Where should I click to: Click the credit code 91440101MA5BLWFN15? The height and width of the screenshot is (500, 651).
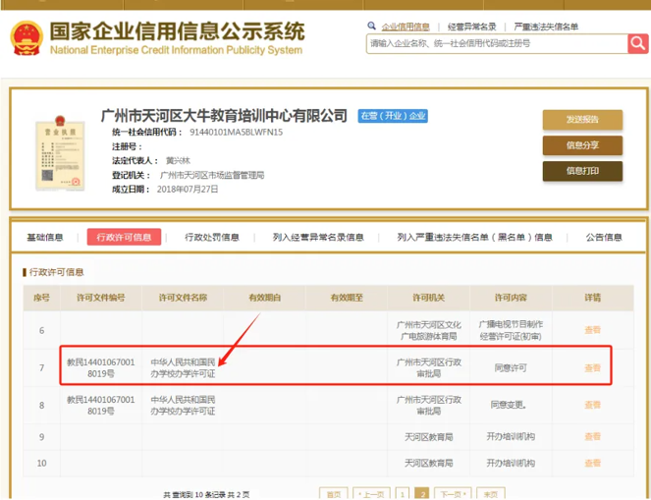pos(237,132)
